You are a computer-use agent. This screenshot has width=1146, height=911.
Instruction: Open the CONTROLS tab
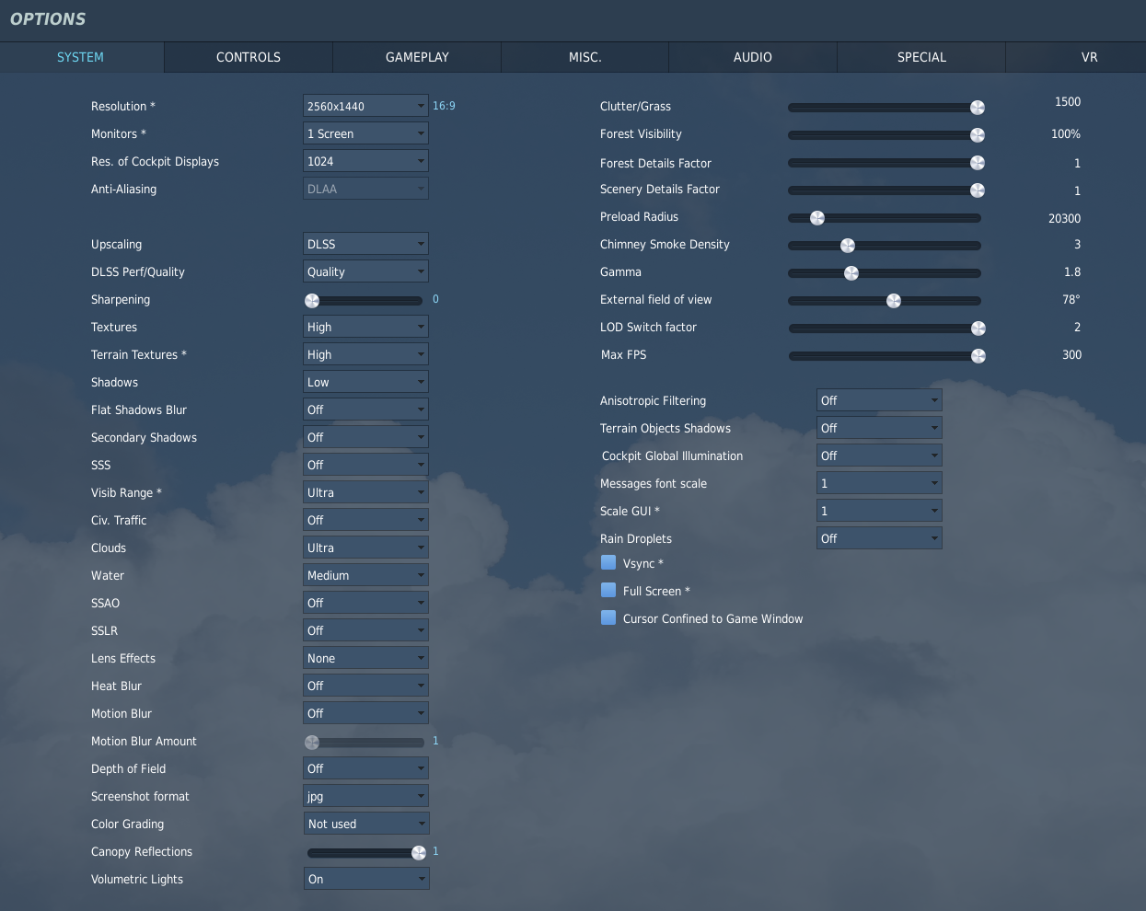[x=249, y=57]
